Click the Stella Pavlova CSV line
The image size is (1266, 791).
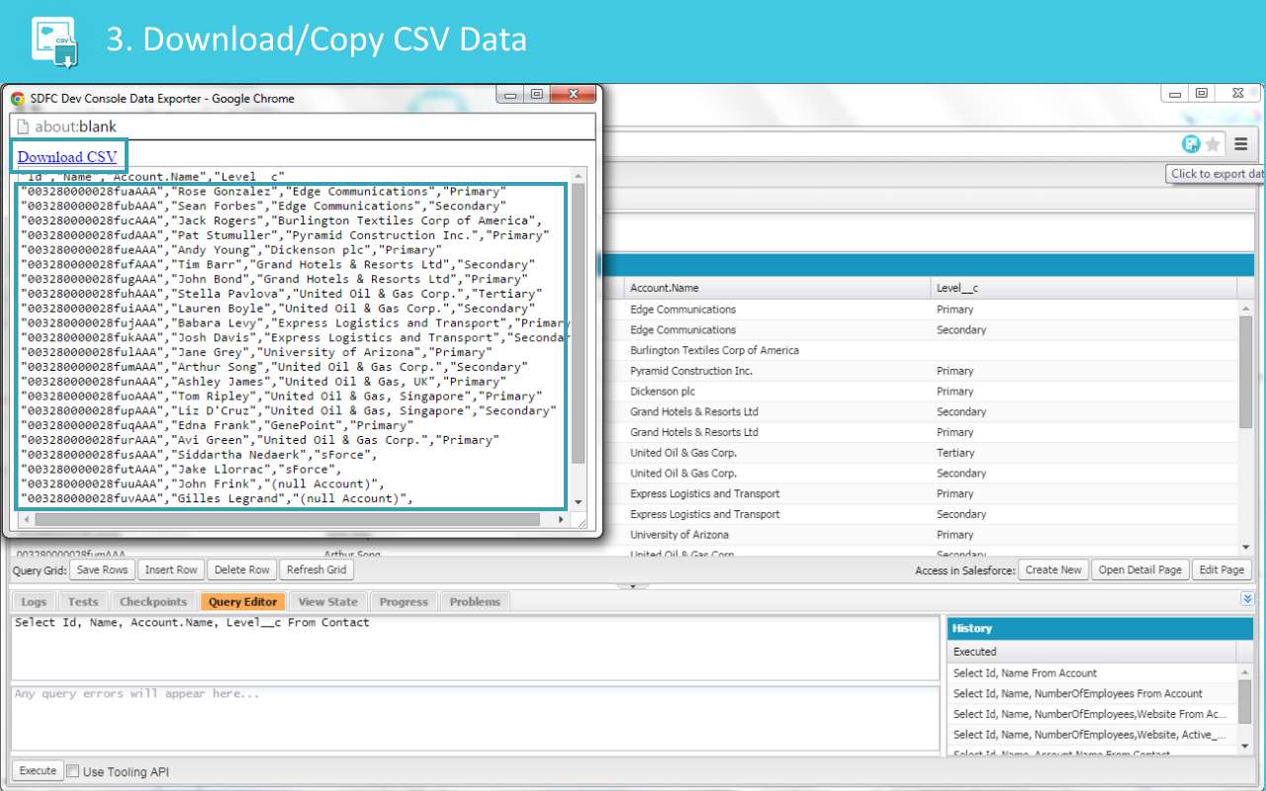[x=282, y=294]
